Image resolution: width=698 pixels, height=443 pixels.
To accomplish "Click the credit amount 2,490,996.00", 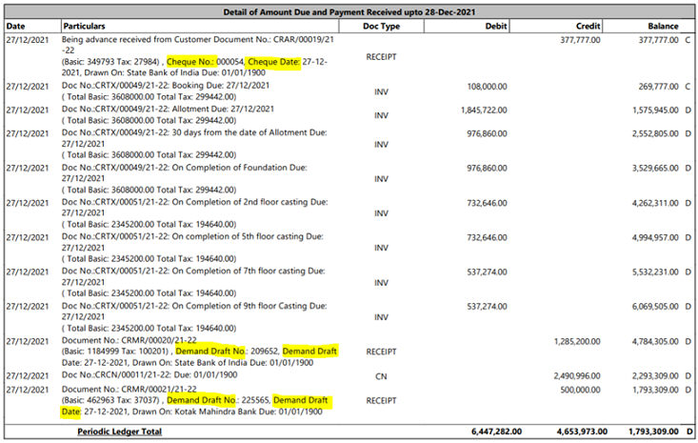I will (575, 377).
